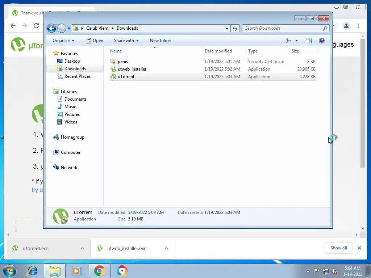Click the refresh button next to address bar
Viewport: 371px width, 278px height.
[x=235, y=28]
